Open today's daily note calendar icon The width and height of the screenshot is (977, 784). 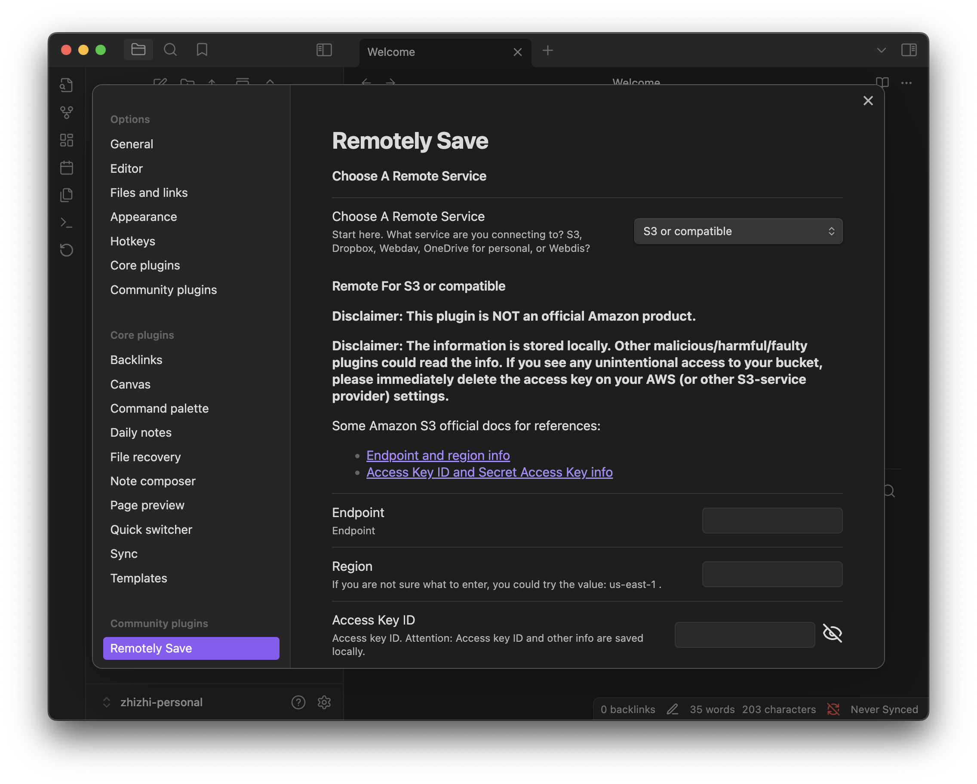click(x=67, y=168)
